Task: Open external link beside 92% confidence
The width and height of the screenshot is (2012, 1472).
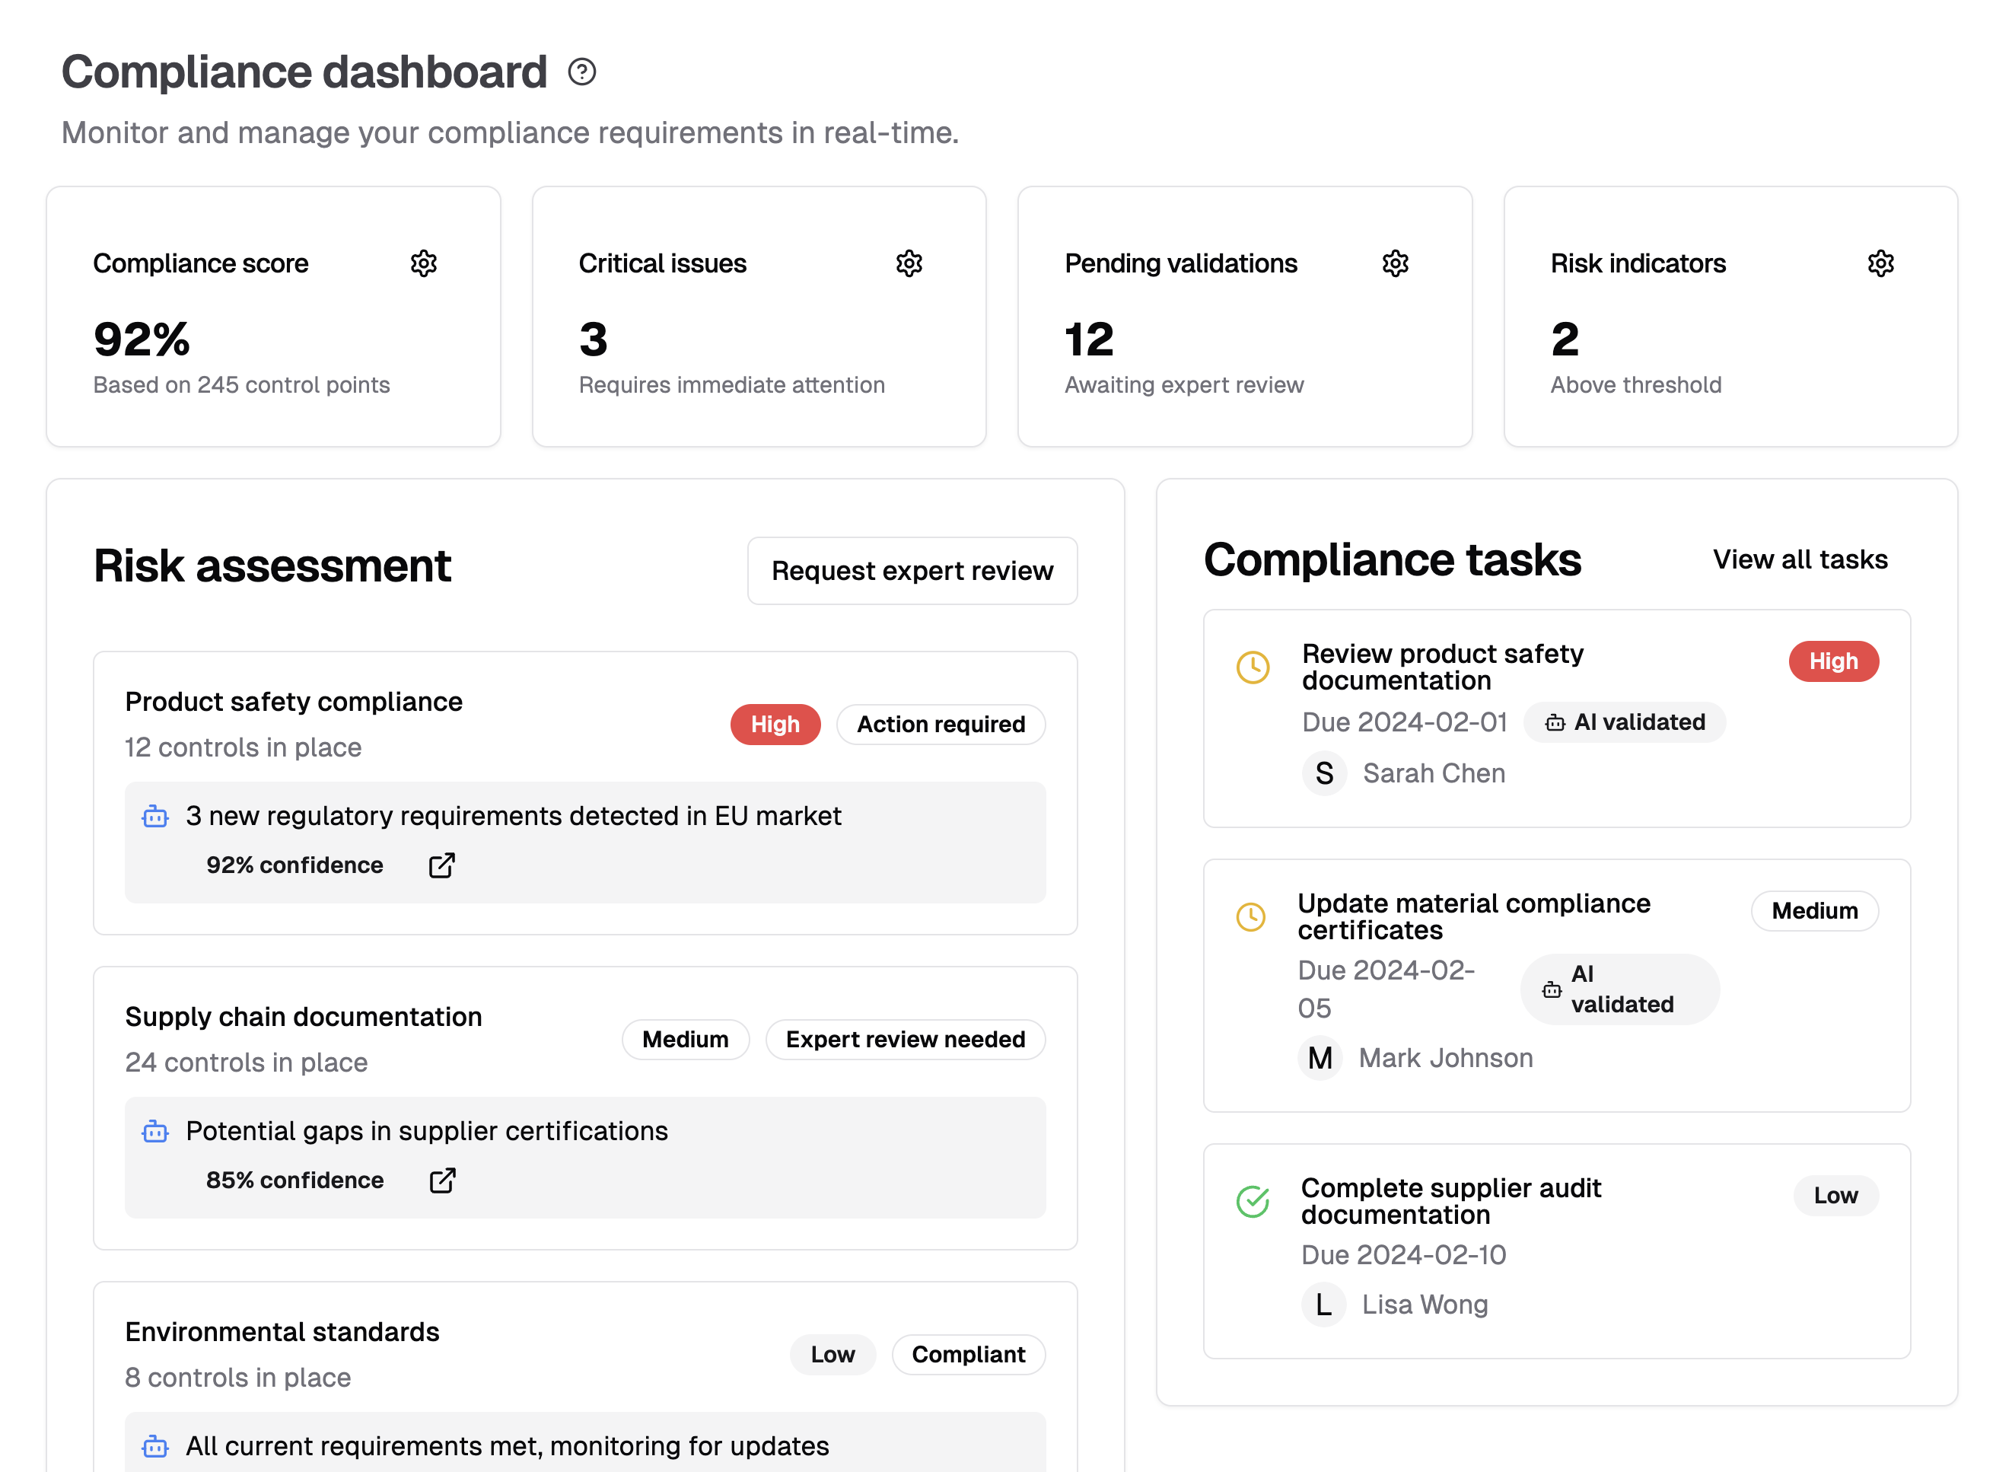Action: pyautogui.click(x=442, y=865)
